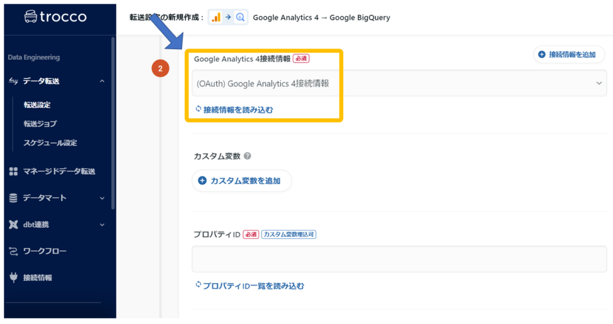
Task: Click the カスタム変数 help question mark icon
Action: [247, 156]
